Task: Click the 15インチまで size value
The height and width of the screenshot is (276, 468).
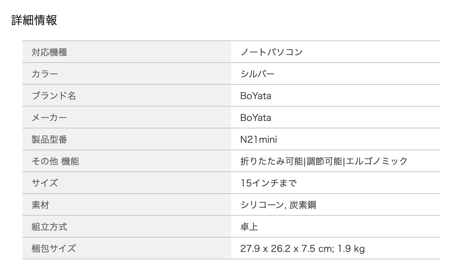Action: coord(269,183)
